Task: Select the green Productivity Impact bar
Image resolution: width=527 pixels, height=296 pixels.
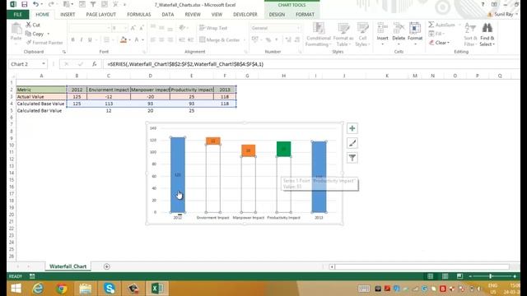Action: pyautogui.click(x=283, y=149)
